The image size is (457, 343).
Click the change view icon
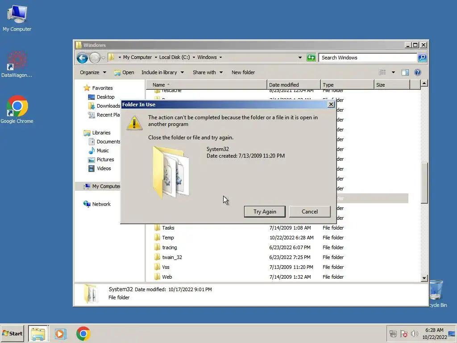(382, 72)
